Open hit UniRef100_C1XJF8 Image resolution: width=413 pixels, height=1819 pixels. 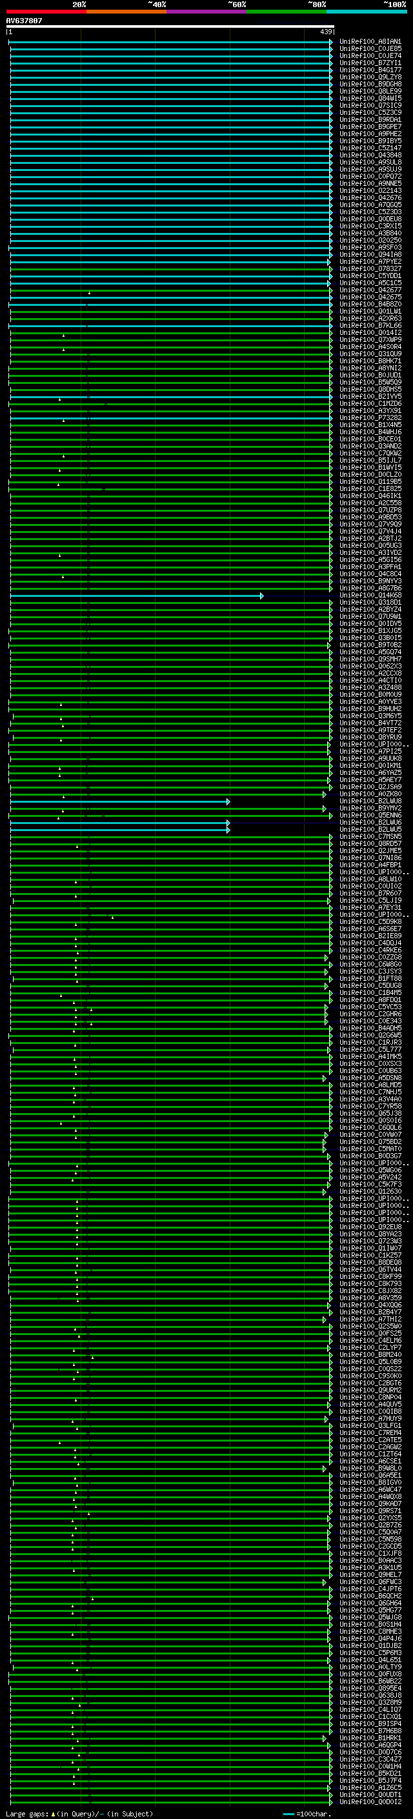tap(370, 1554)
